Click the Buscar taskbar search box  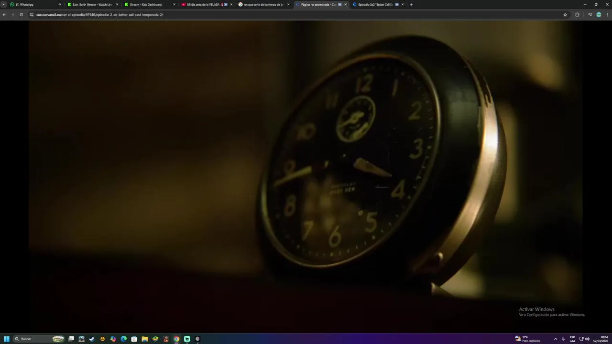coord(39,339)
